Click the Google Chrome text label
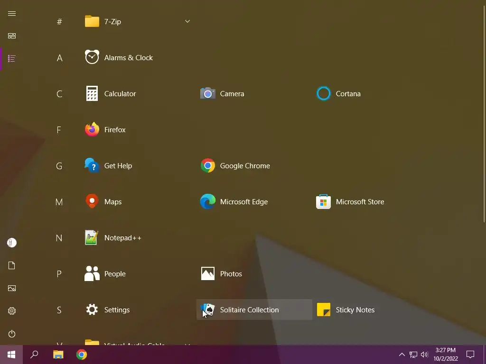The height and width of the screenshot is (364, 486). [x=245, y=166]
